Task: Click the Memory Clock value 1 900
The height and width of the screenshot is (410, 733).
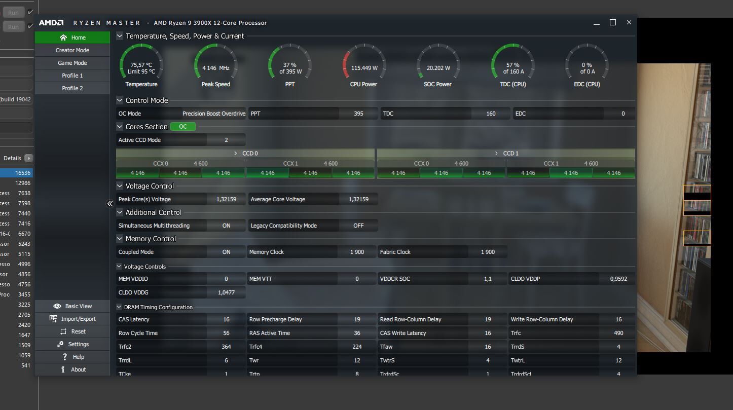Action: tap(357, 252)
